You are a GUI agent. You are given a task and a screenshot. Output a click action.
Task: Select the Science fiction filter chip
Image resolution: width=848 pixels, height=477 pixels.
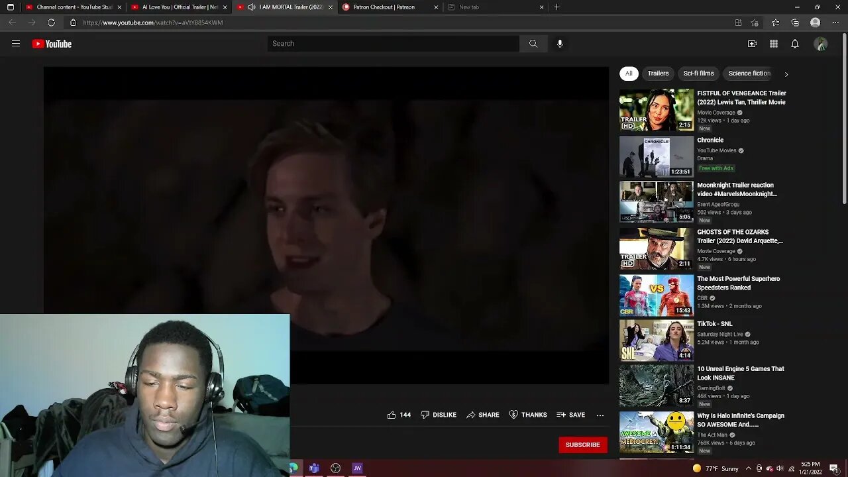point(749,74)
